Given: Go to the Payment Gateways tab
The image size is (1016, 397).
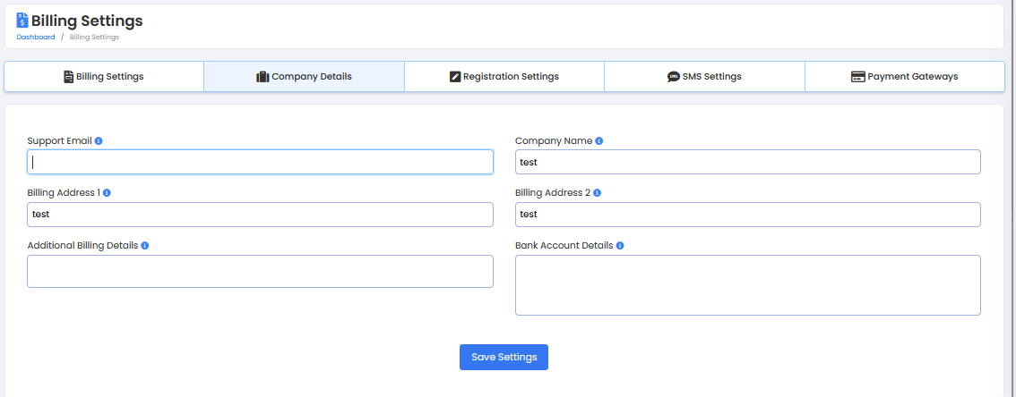Looking at the screenshot, I should [x=904, y=77].
